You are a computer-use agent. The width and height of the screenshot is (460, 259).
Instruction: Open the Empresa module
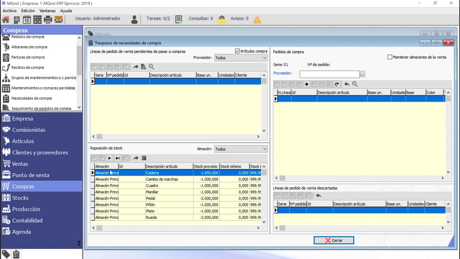pos(41,119)
